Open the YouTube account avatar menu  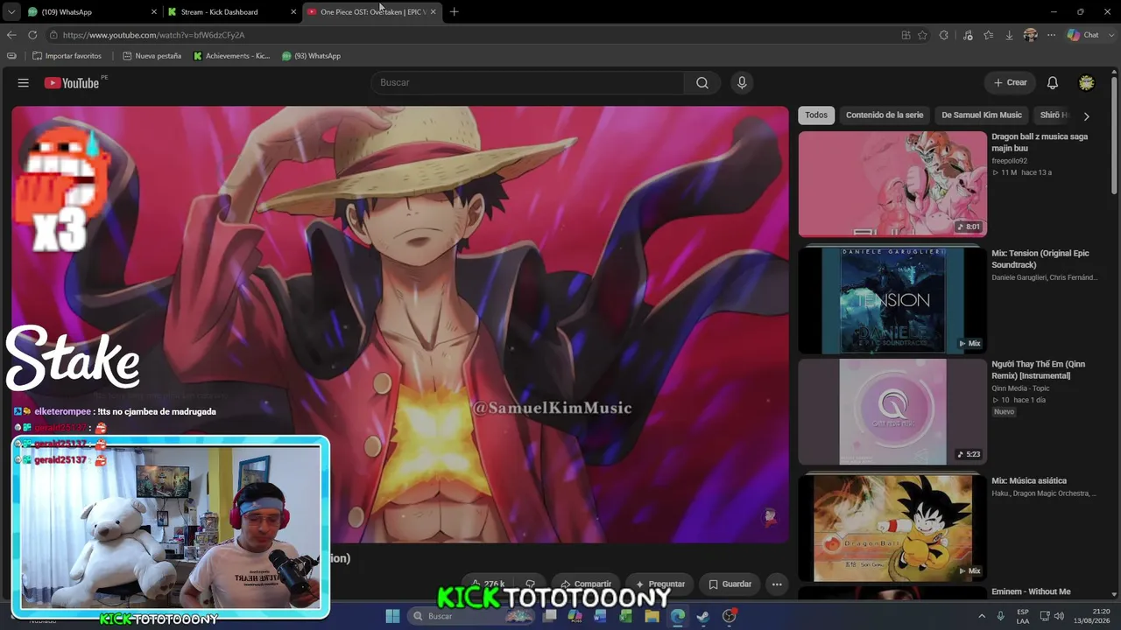tap(1087, 83)
